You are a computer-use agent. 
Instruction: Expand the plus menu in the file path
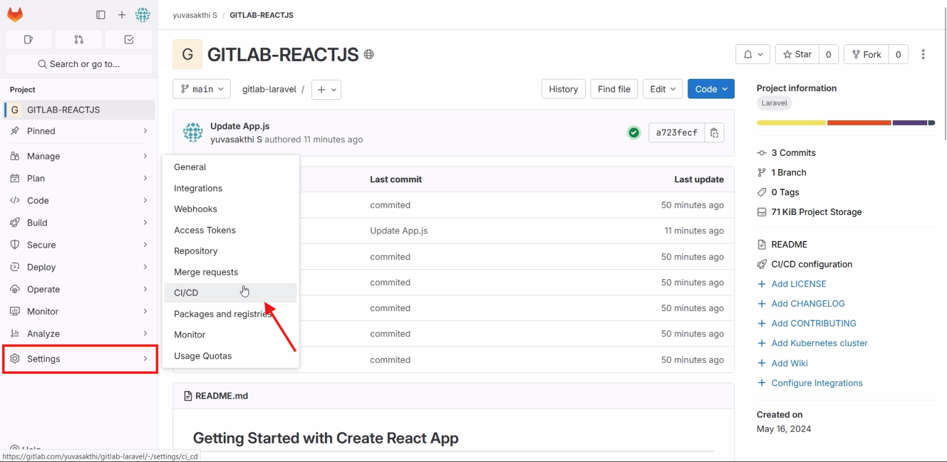click(x=326, y=89)
